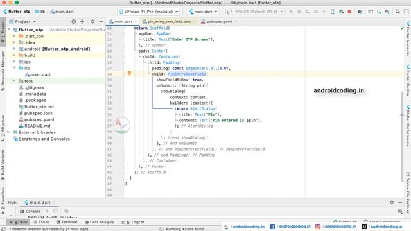
Task: Click flutter_otp breadcrumb in navigation bar
Action: (x=17, y=12)
